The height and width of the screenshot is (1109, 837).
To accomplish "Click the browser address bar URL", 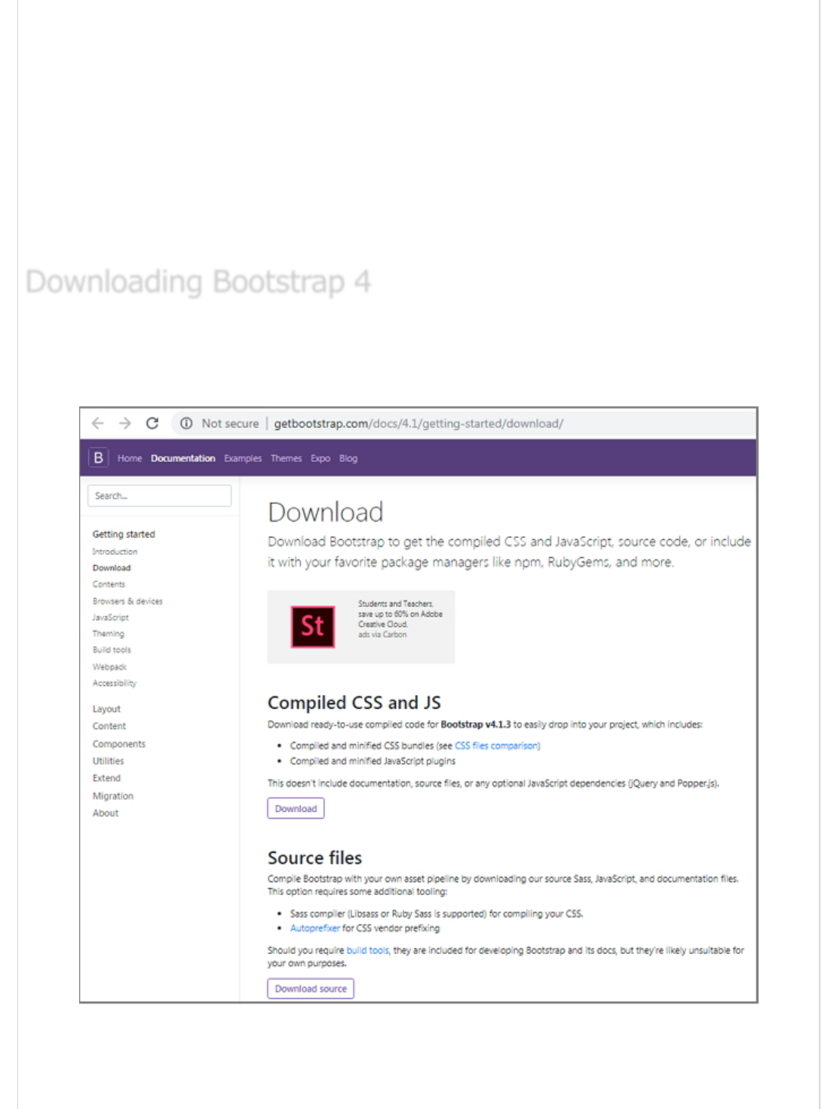I will 418,424.
